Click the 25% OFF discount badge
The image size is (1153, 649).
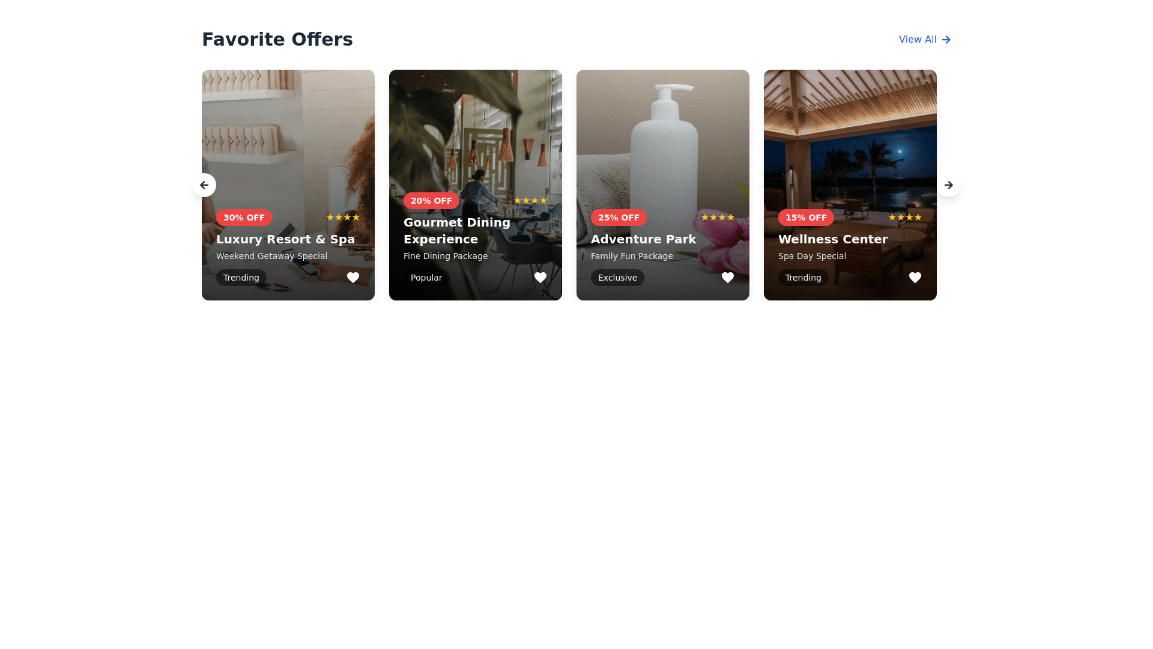point(619,218)
